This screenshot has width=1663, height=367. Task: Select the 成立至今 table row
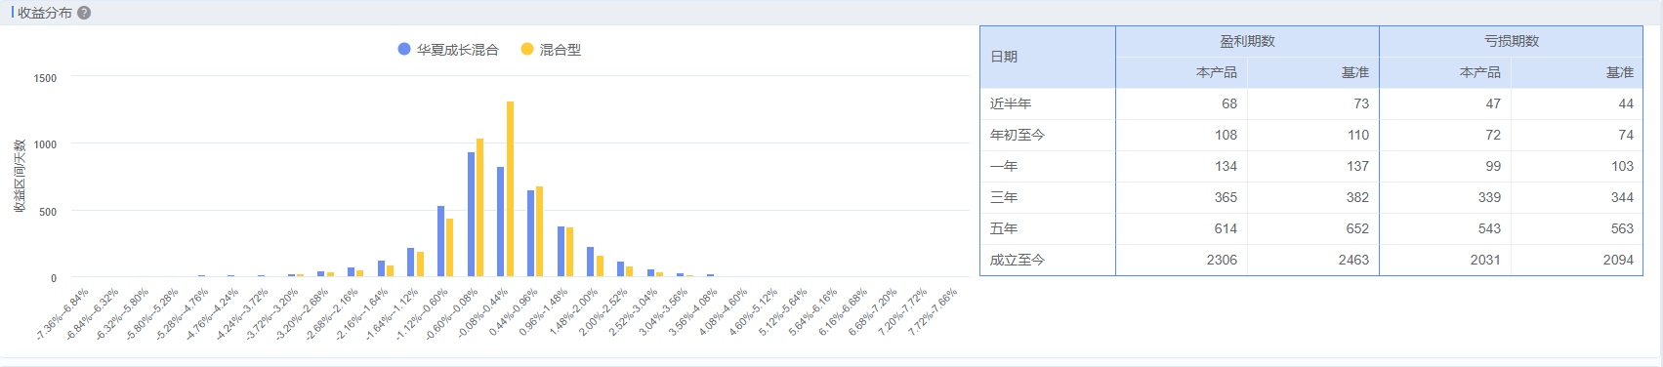click(1311, 260)
